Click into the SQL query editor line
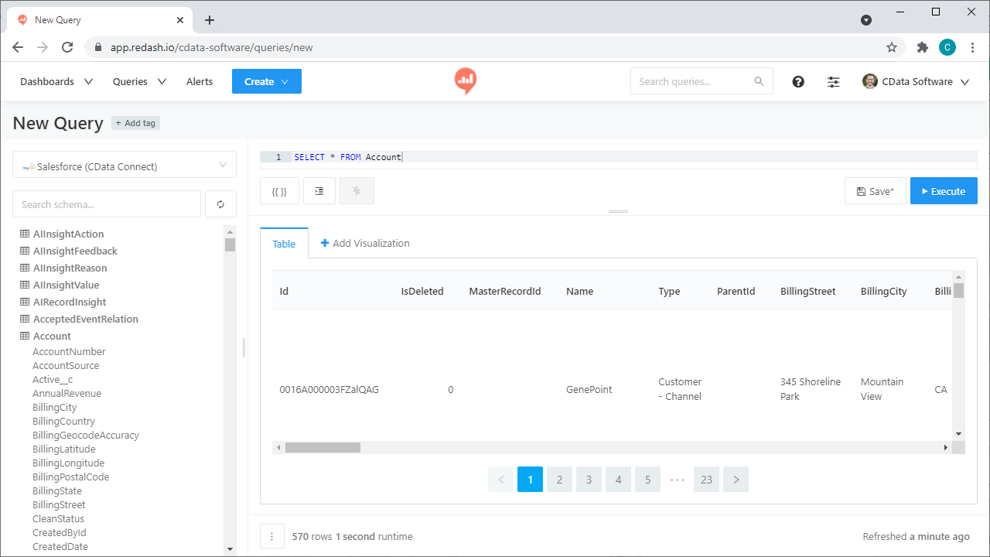 pos(619,157)
